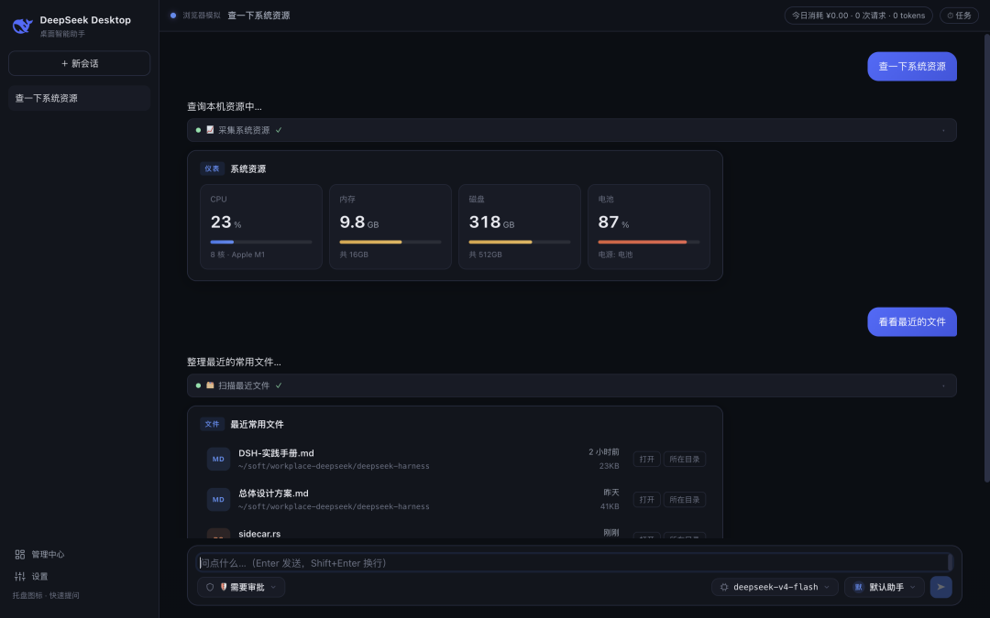This screenshot has width=990, height=618.
Task: Open the 设置 sliders icon
Action: tap(19, 577)
